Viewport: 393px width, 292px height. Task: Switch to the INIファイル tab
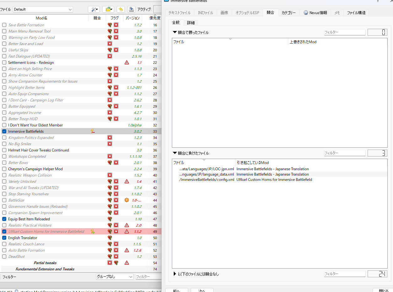click(205, 13)
